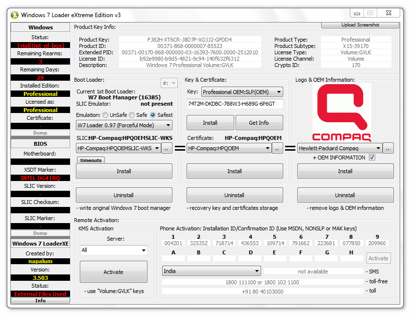410x317 pixels.
Task: Minimize the Windows 7 Loader window
Action: click(357, 13)
